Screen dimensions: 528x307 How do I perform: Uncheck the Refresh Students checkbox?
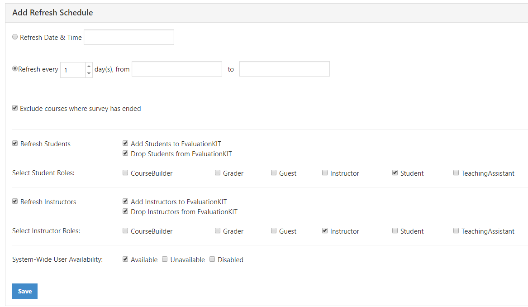point(15,144)
